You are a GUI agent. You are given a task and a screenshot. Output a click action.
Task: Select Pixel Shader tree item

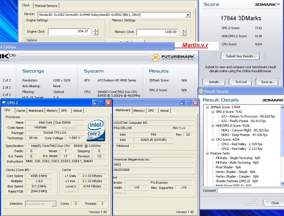pyautogui.click(x=228, y=167)
